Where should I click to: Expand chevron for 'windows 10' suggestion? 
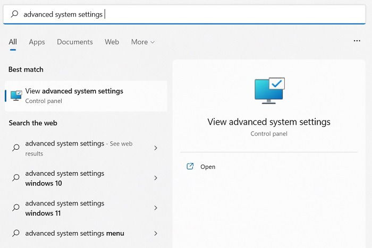[156, 178]
